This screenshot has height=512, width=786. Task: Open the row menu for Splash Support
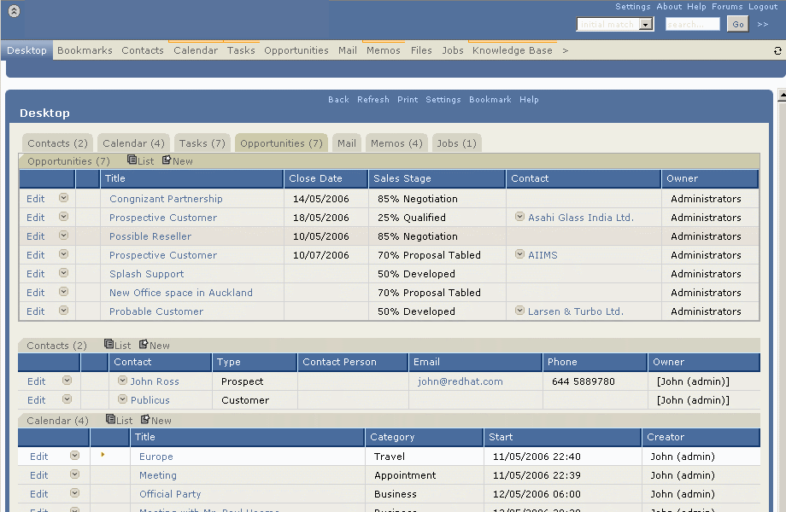tap(64, 273)
